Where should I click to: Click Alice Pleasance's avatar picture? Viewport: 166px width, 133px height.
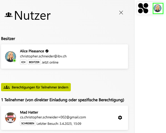tap(11, 57)
